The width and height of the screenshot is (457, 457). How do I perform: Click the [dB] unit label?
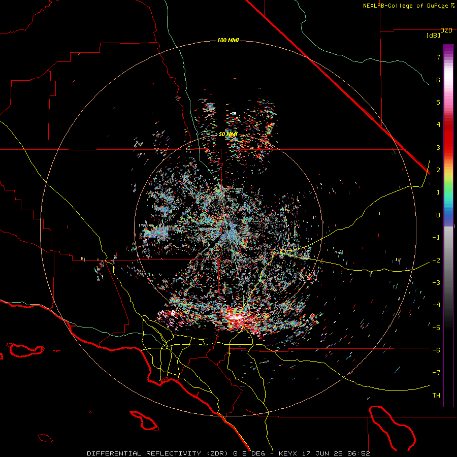click(433, 35)
